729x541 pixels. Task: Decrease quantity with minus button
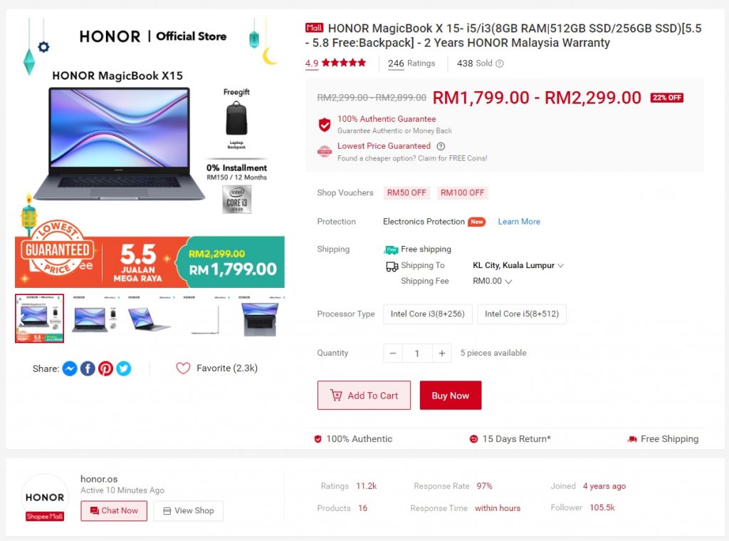coord(393,354)
